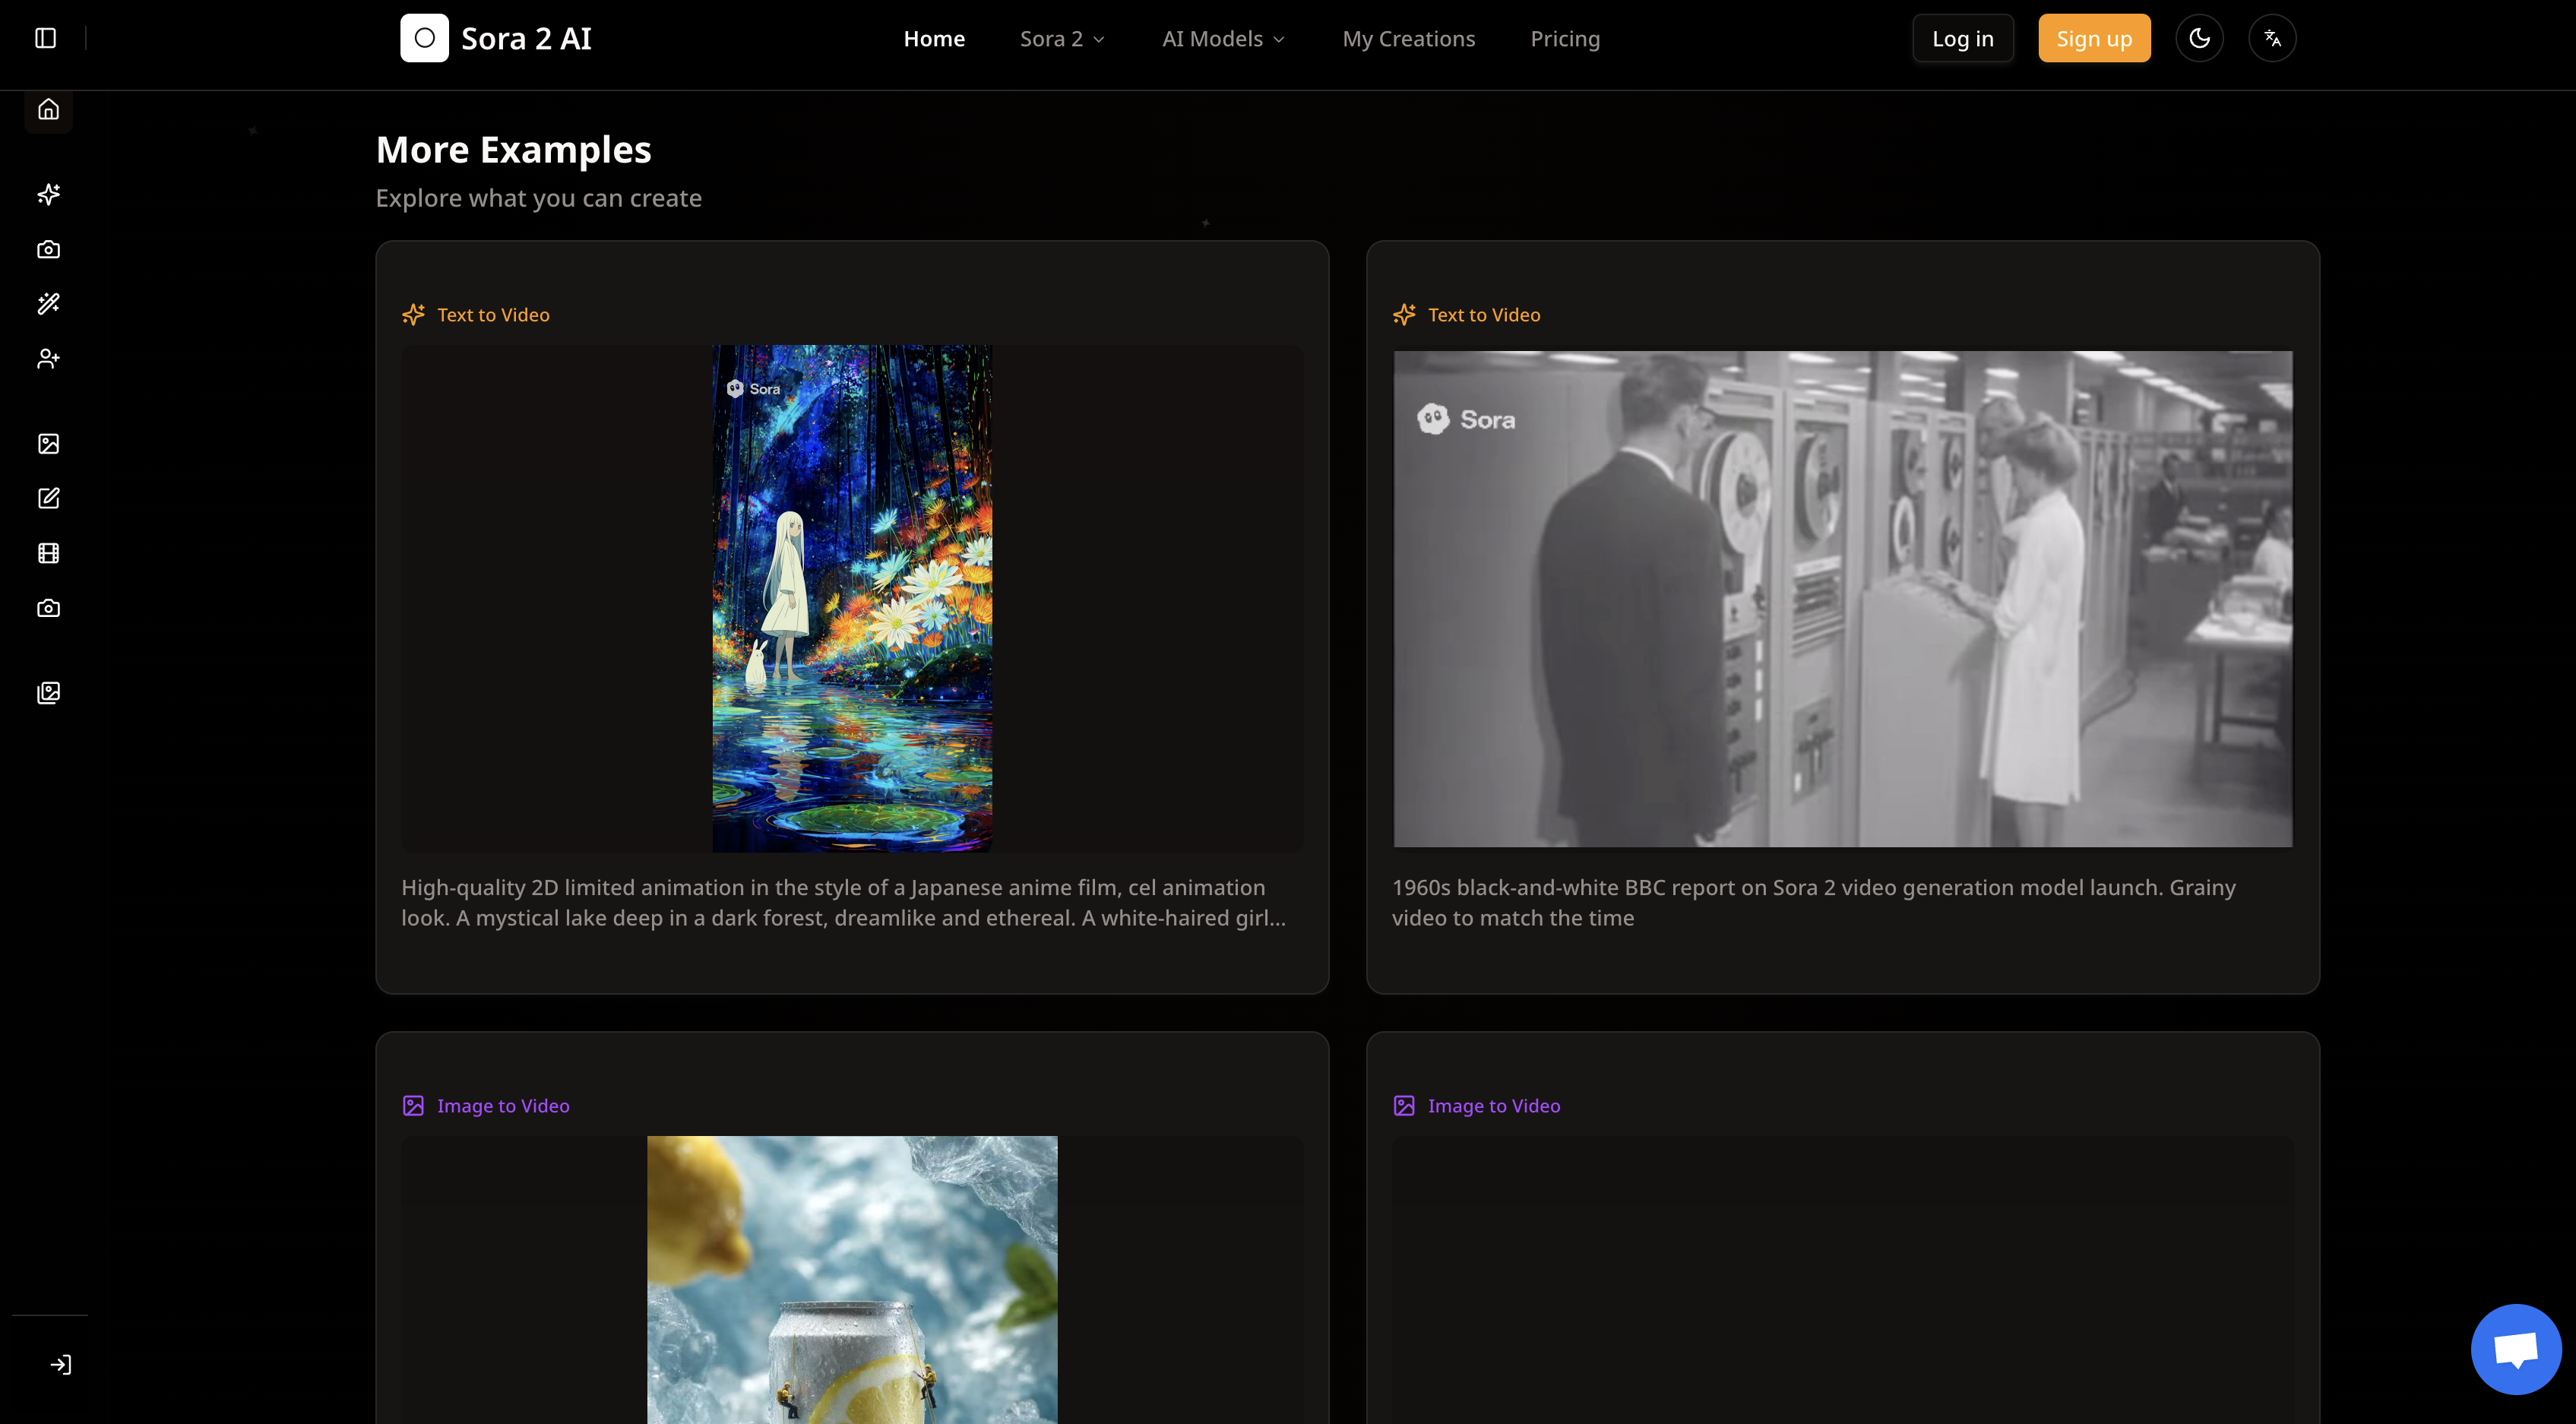The height and width of the screenshot is (1424, 2576).
Task: Open the language translation selector
Action: (x=2272, y=38)
